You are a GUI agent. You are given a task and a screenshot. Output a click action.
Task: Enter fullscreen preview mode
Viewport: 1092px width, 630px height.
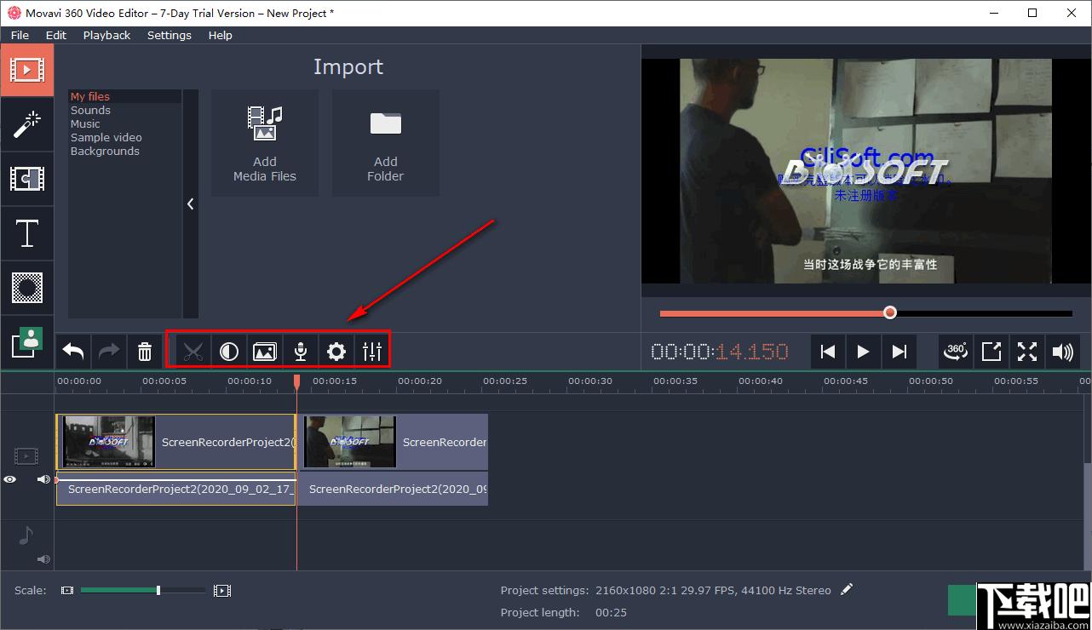pos(1027,351)
